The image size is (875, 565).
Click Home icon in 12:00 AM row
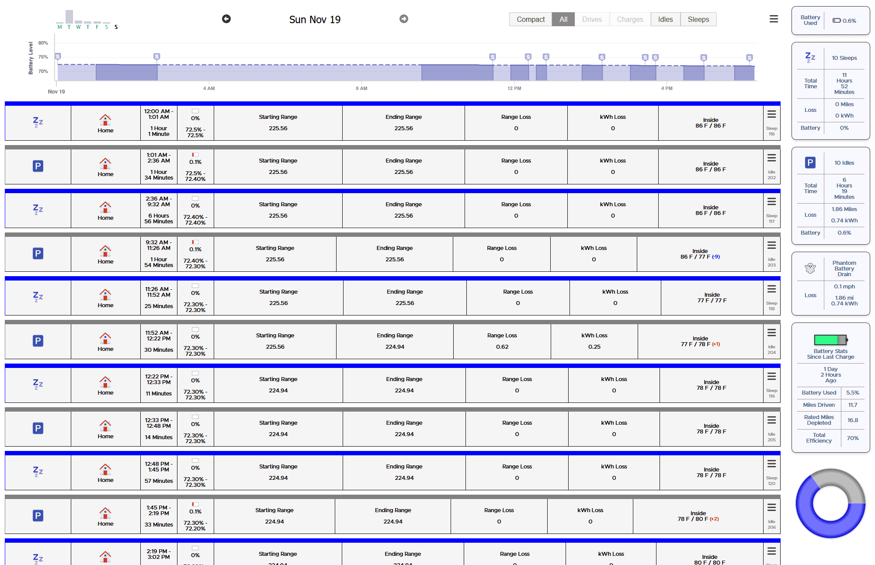coord(105,120)
